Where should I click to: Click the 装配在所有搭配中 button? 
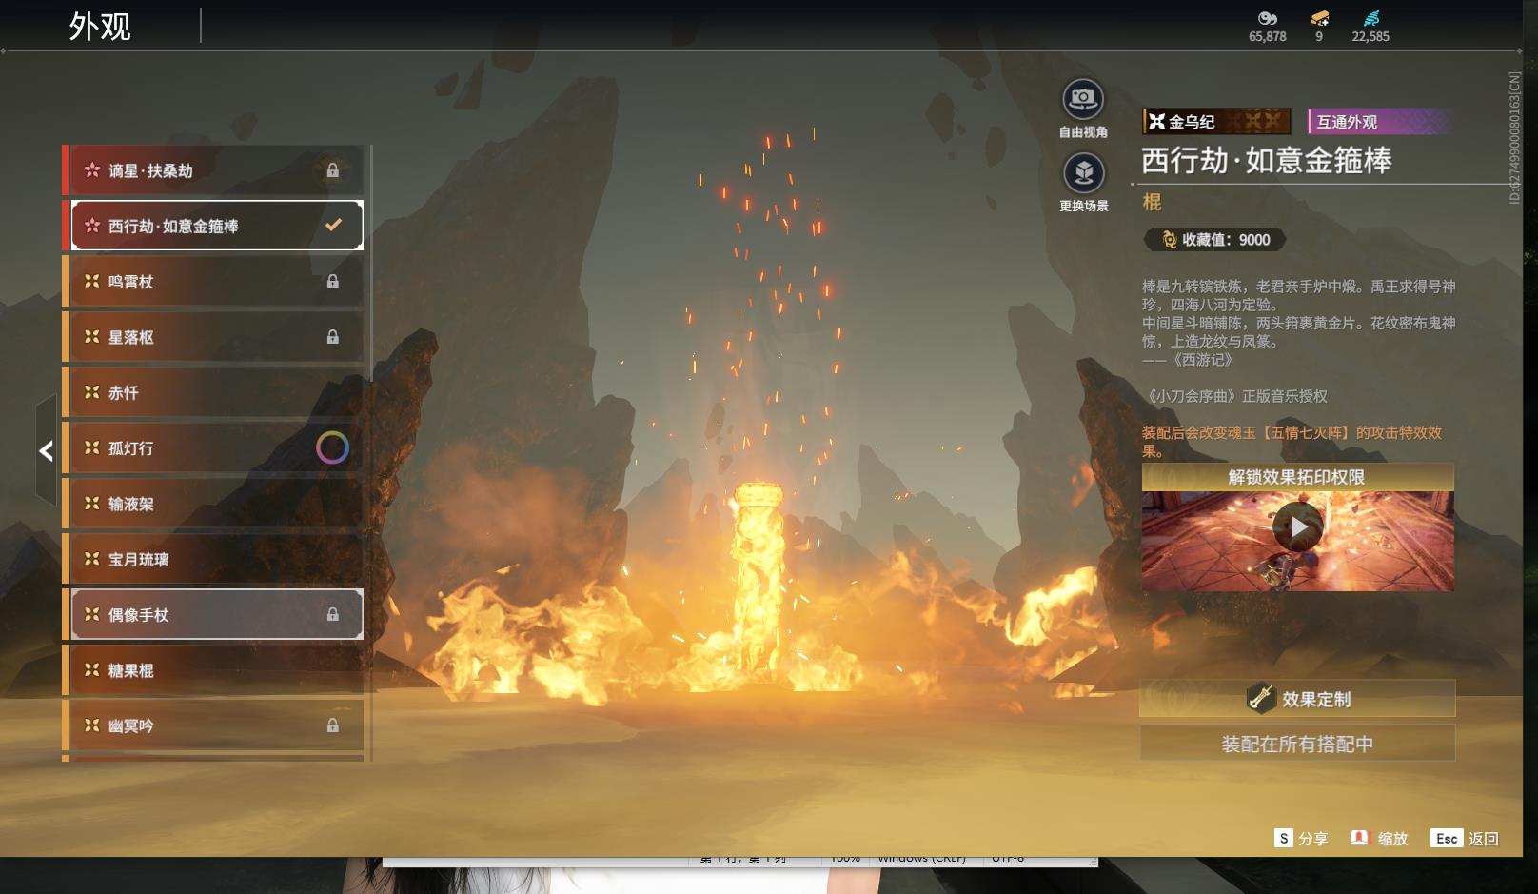tap(1297, 744)
